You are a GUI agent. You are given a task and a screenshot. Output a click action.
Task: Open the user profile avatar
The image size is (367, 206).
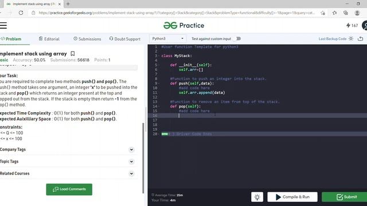365,25
